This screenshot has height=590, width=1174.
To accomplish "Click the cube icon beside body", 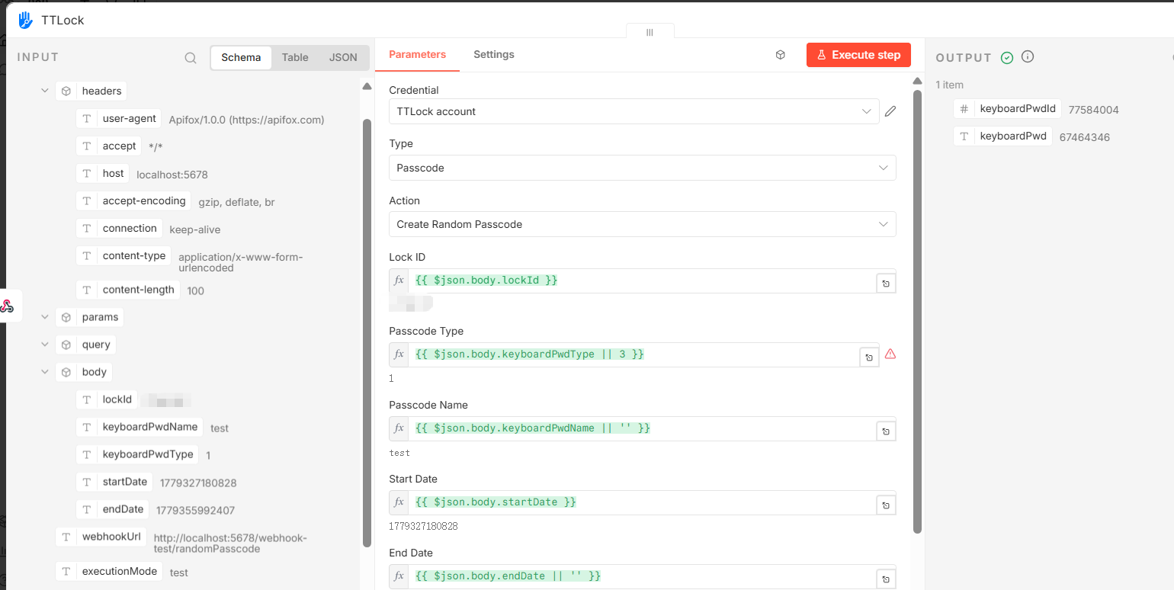I will (x=66, y=372).
